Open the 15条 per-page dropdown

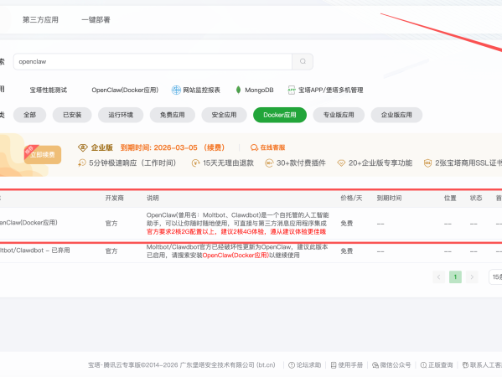[495, 276]
